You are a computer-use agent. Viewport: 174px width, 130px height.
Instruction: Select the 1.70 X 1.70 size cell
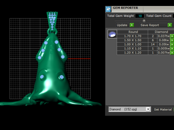point(133,36)
